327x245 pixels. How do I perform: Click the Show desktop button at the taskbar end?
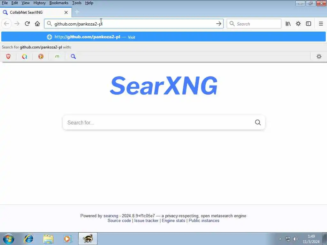pos(325,239)
